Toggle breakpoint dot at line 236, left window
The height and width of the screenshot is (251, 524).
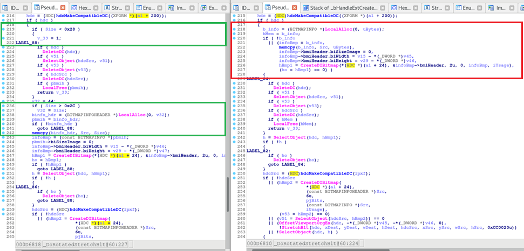(x=3, y=106)
